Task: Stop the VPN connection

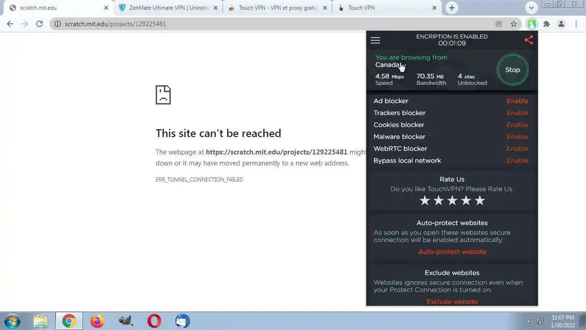Action: point(512,70)
